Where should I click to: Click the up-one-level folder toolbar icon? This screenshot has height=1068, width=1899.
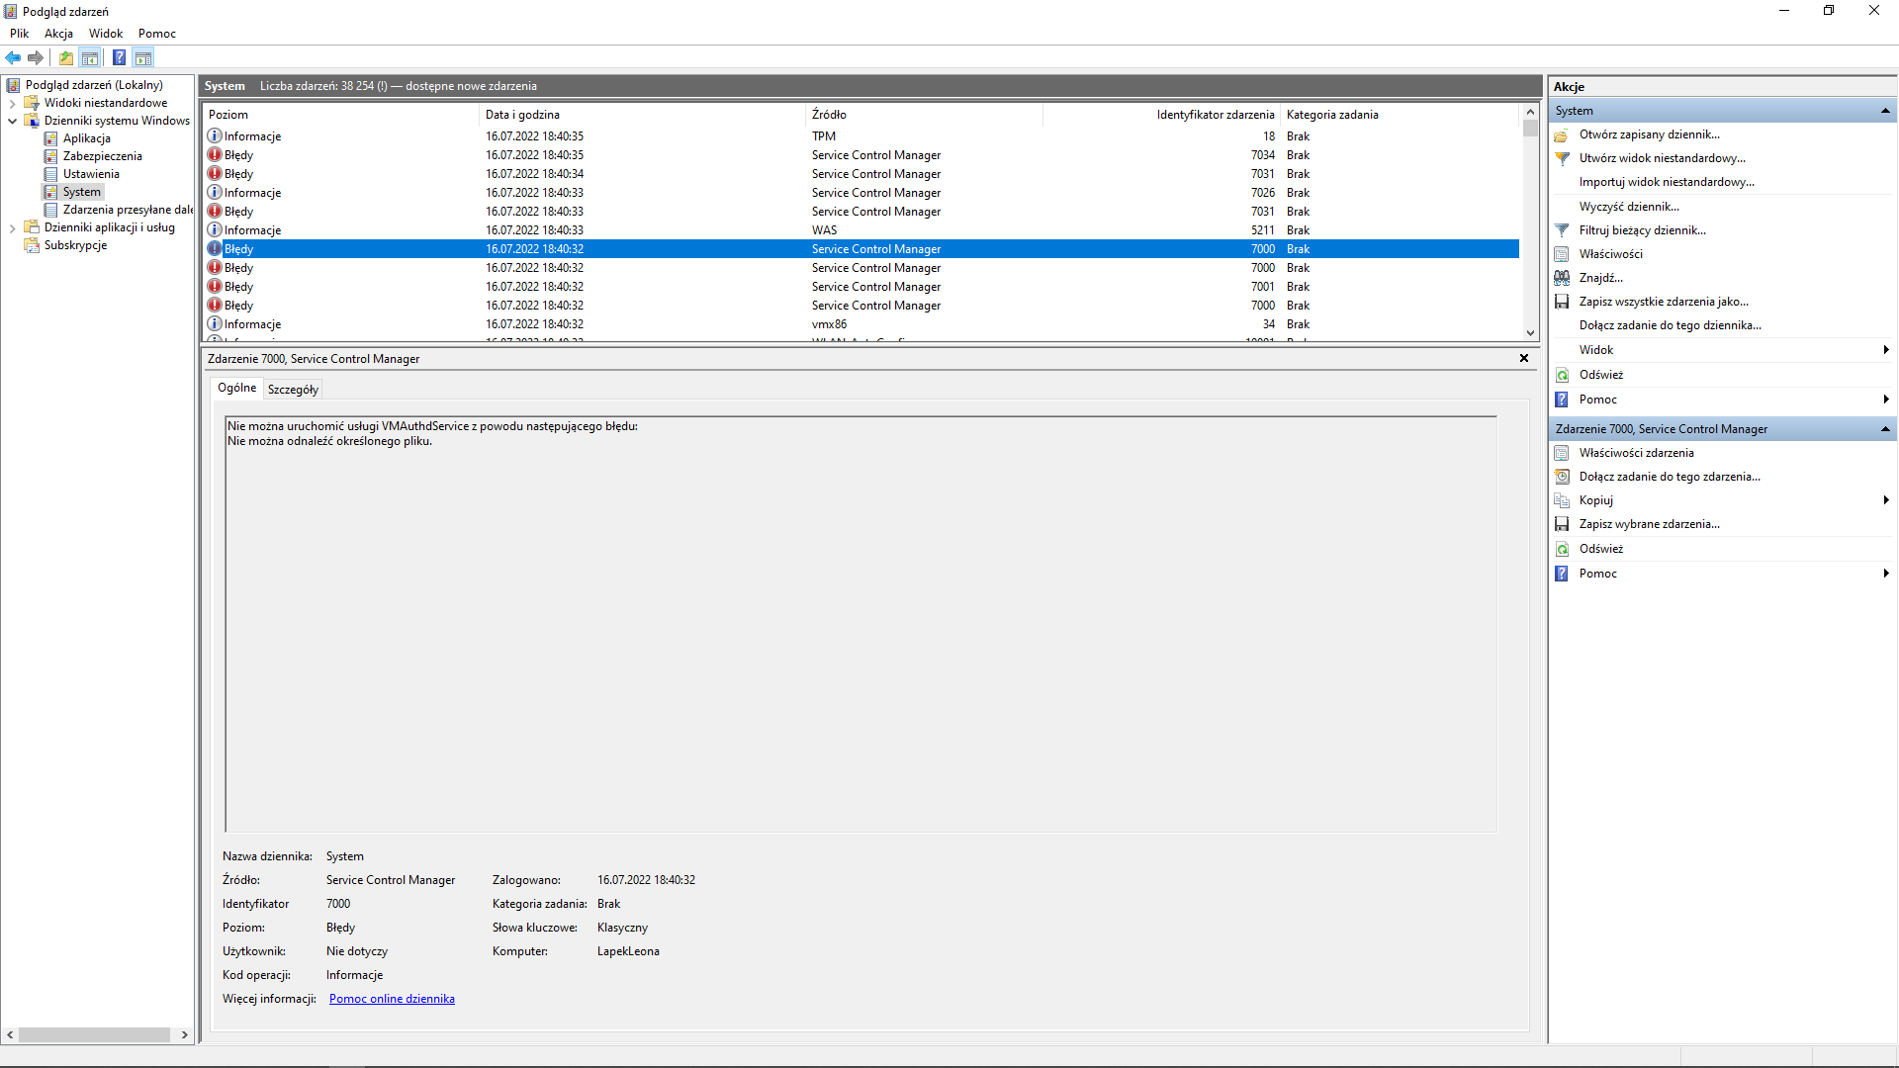click(66, 57)
